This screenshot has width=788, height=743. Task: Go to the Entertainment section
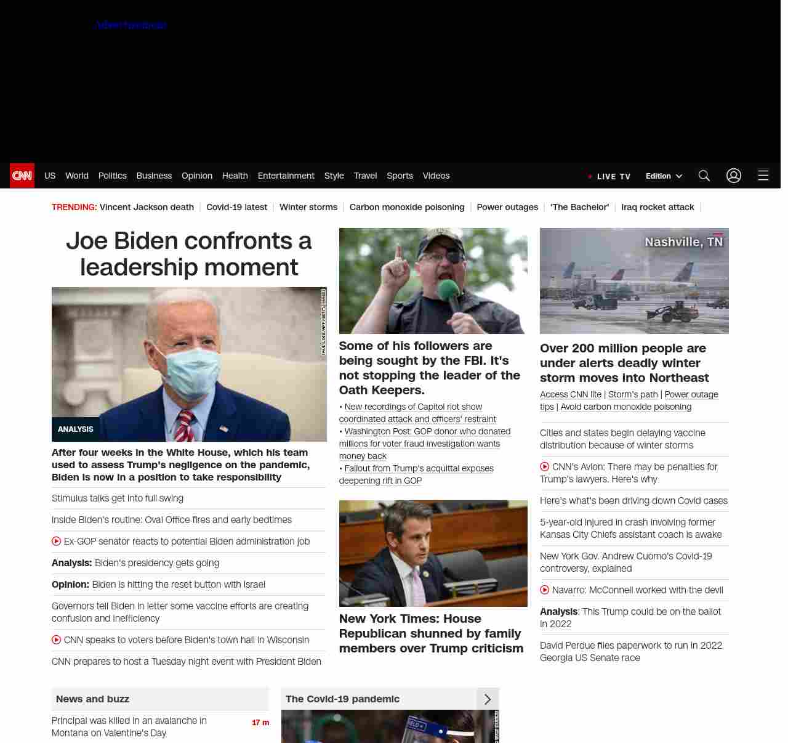pyautogui.click(x=286, y=176)
